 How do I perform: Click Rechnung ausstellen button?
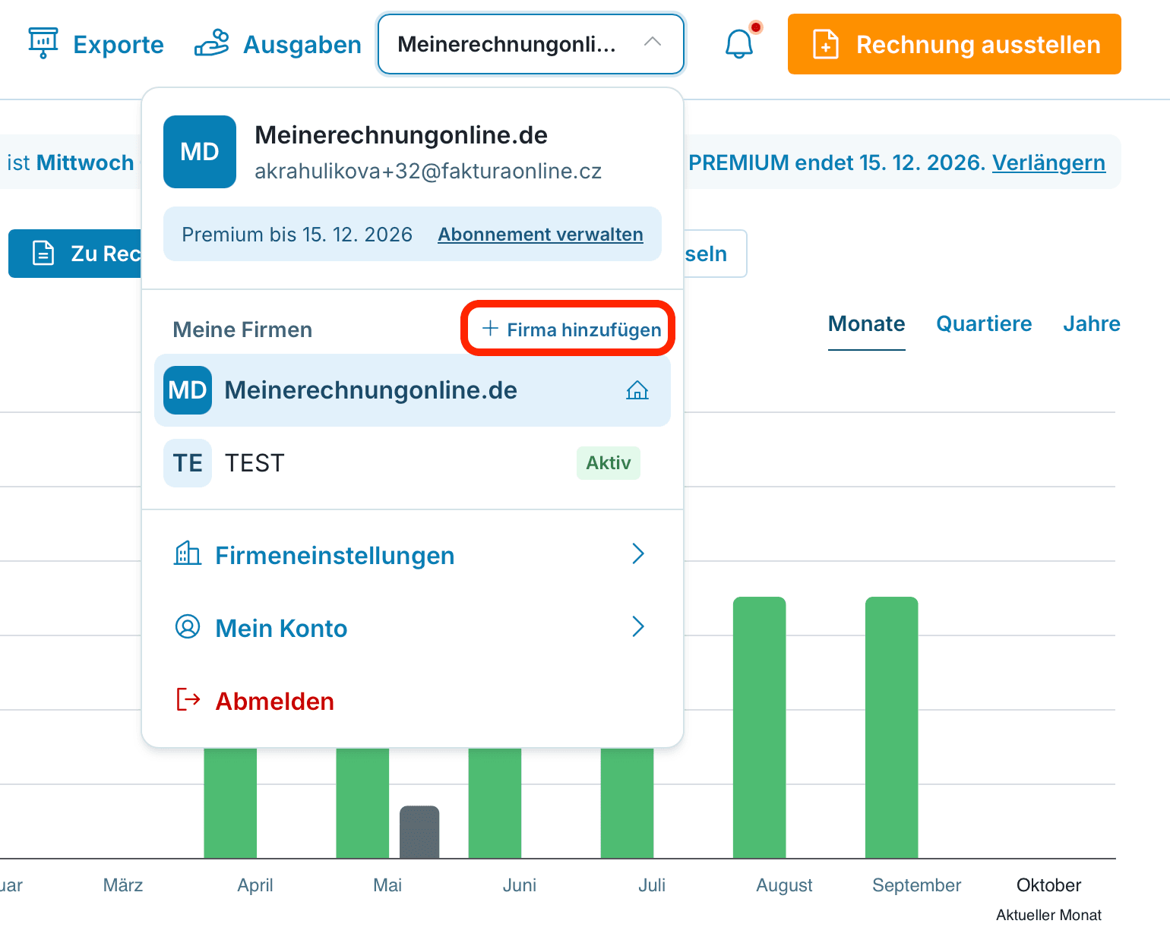[954, 44]
